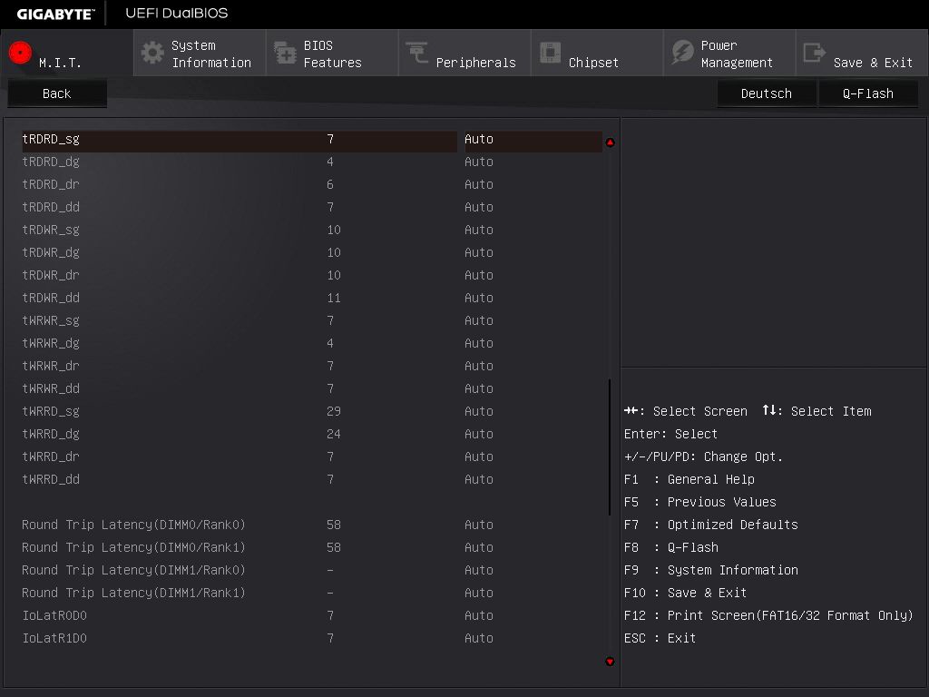Select Round Trip Latency(DIMM1/Rank1) label
The height and width of the screenshot is (697, 929).
click(x=133, y=593)
